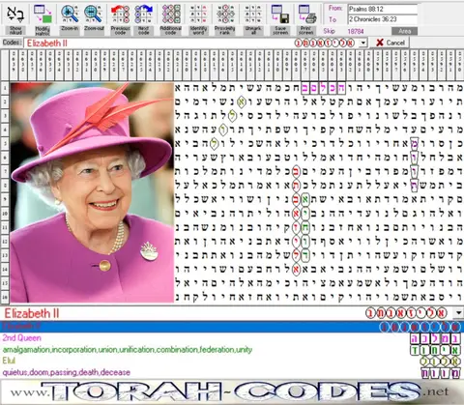Open the Proximity rank tool
The width and height of the screenshot is (464, 405).
(x=225, y=18)
